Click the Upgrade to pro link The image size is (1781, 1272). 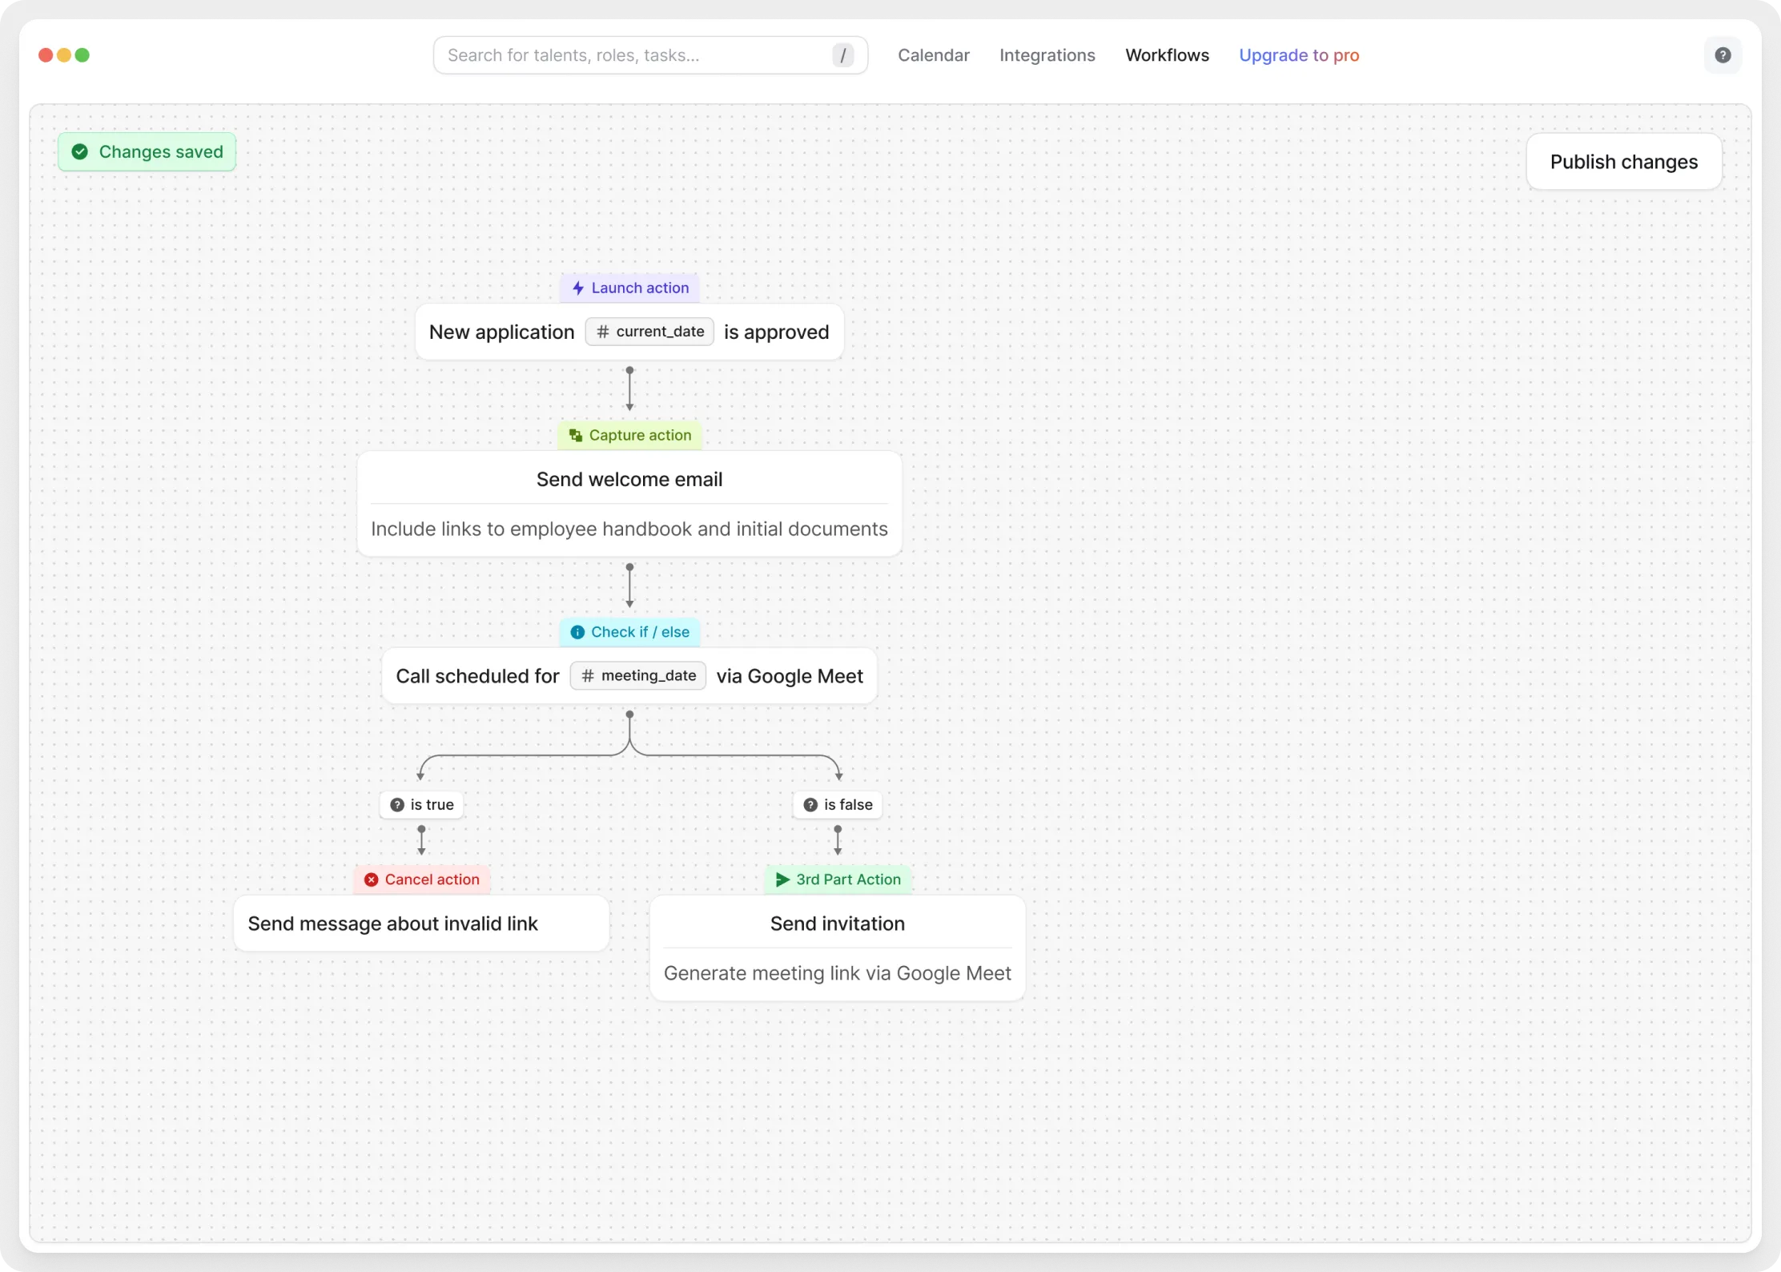click(x=1298, y=55)
